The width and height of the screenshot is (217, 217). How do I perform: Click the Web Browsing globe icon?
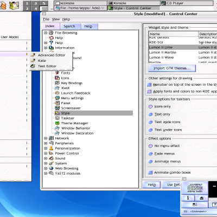[52, 168]
